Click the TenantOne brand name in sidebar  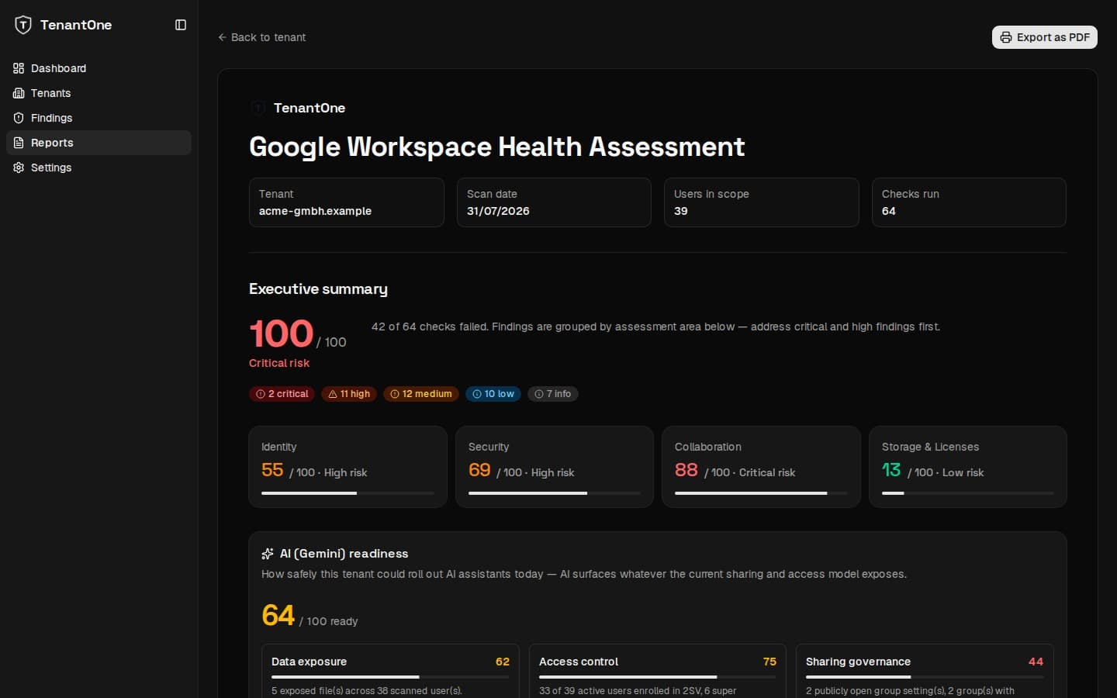coord(76,25)
